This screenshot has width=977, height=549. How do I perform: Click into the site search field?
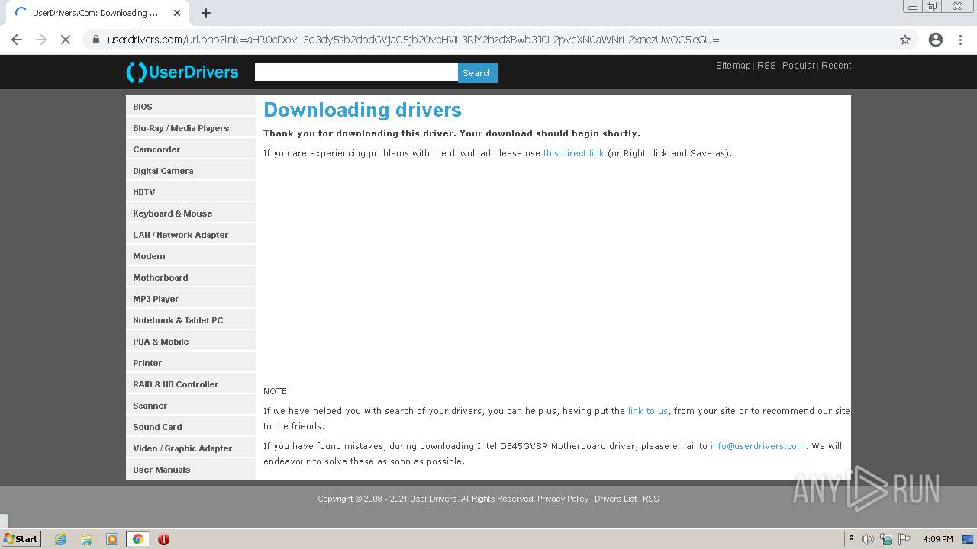click(x=356, y=72)
